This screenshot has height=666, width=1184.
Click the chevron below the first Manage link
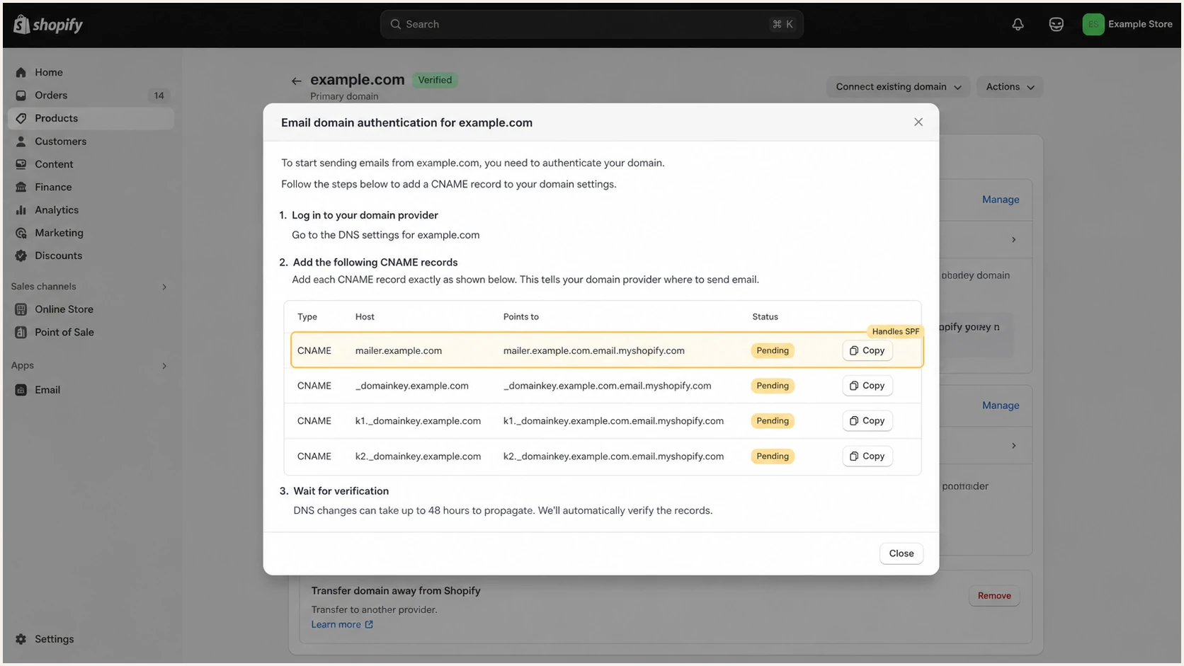(x=1013, y=240)
